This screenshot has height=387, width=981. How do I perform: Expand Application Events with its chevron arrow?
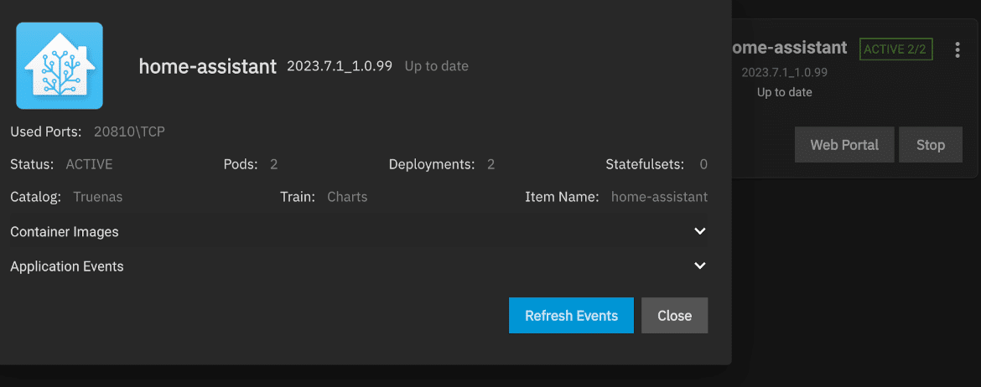(700, 266)
